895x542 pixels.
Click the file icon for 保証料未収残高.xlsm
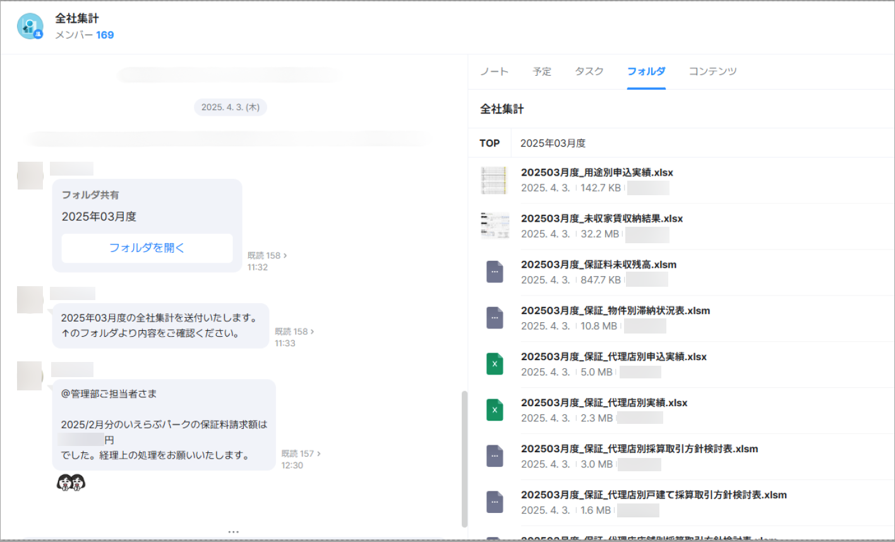pos(495,272)
